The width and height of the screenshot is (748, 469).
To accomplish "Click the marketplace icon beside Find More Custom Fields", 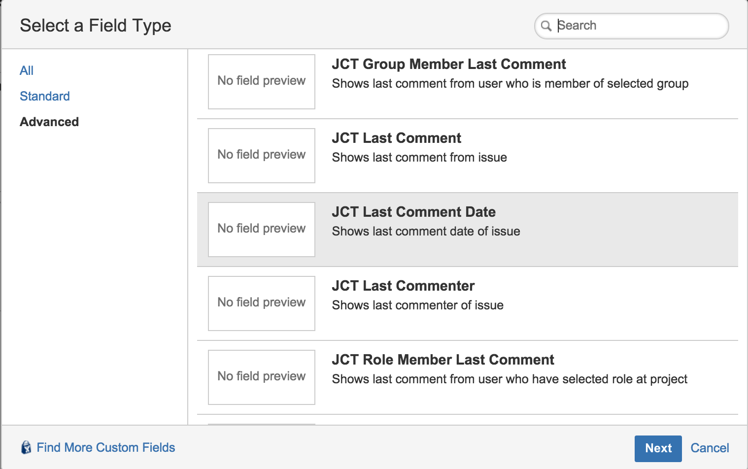I will 26,447.
